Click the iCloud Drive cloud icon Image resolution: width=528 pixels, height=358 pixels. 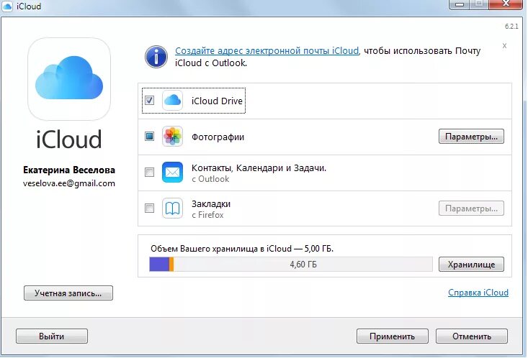[x=172, y=100]
